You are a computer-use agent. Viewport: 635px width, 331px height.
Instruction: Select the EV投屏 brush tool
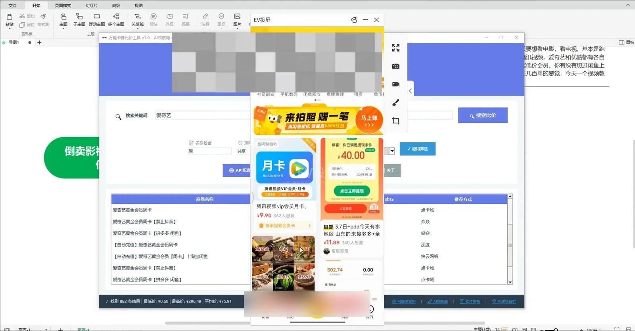point(396,103)
